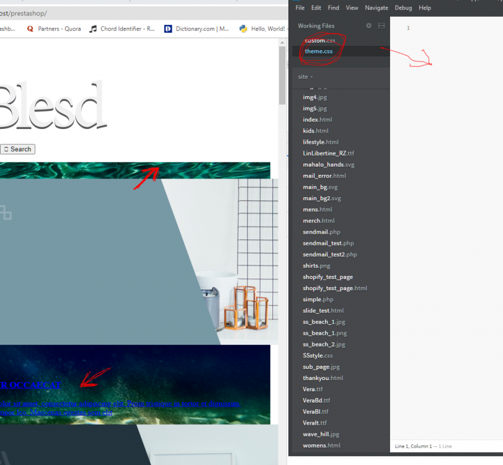503x465 pixels.
Task: Click the split editor view icon
Action: tap(381, 25)
